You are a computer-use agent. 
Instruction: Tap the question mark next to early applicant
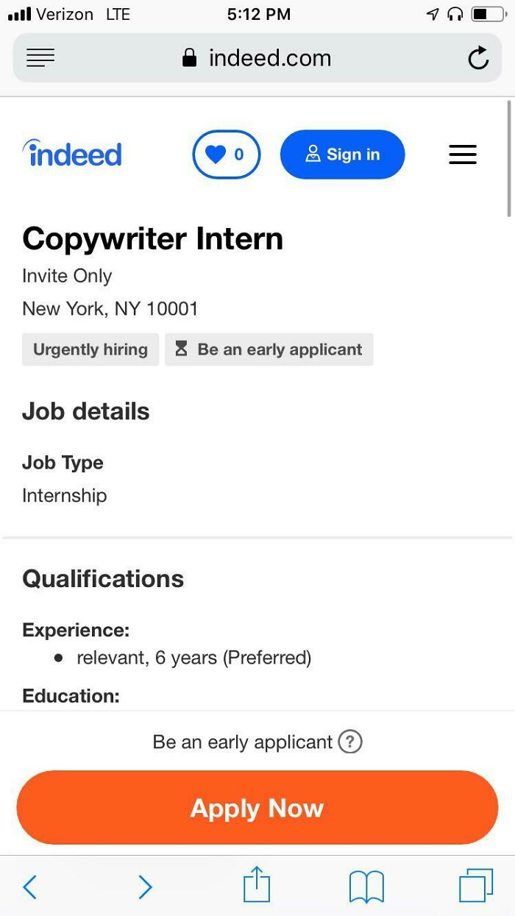[x=351, y=742]
